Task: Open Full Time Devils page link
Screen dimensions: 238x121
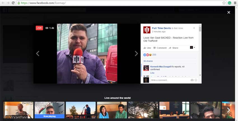Action: [161, 28]
